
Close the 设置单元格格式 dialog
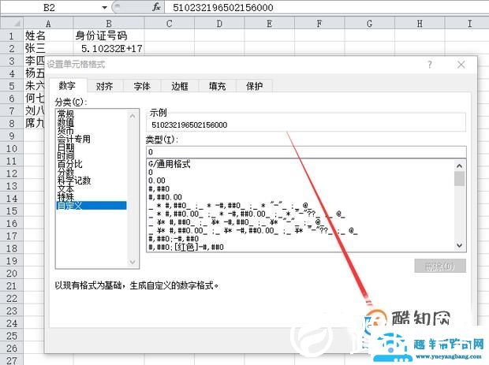[461, 65]
